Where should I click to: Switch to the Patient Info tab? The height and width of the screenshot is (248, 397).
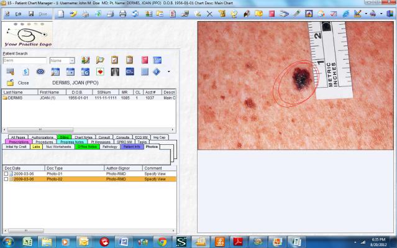coord(132,147)
